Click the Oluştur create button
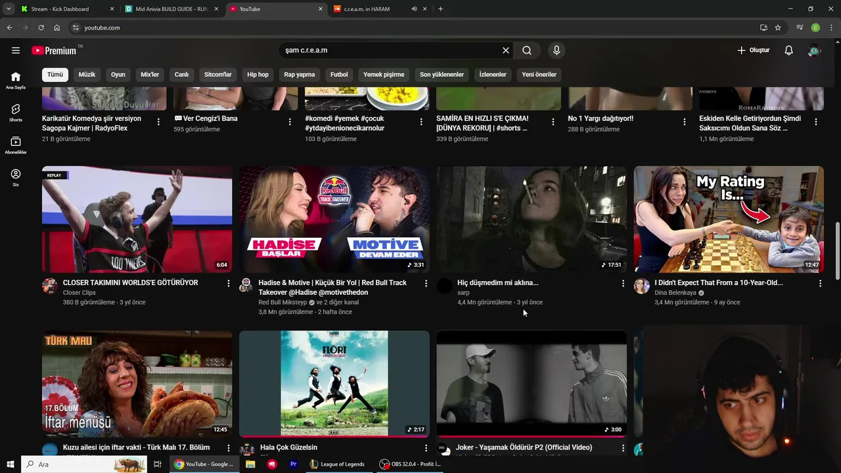The image size is (841, 473). [753, 51]
